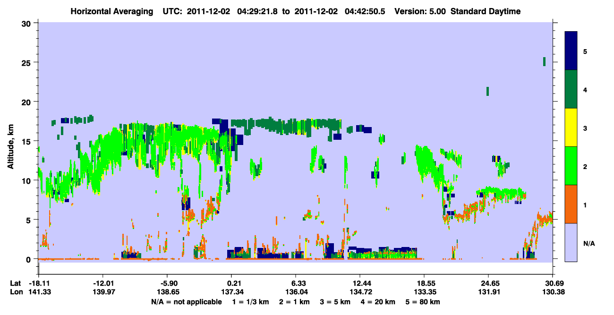The image size is (614, 315).
Task: Click the longitude value 133.35
Action: pos(424,292)
